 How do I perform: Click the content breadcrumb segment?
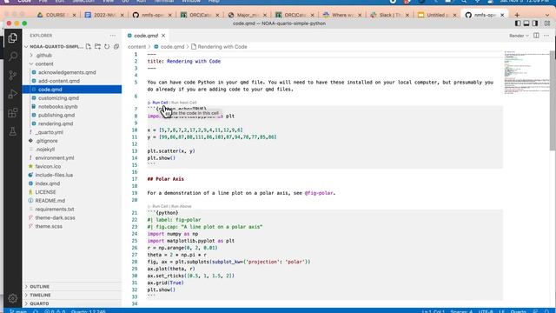pyautogui.click(x=137, y=47)
